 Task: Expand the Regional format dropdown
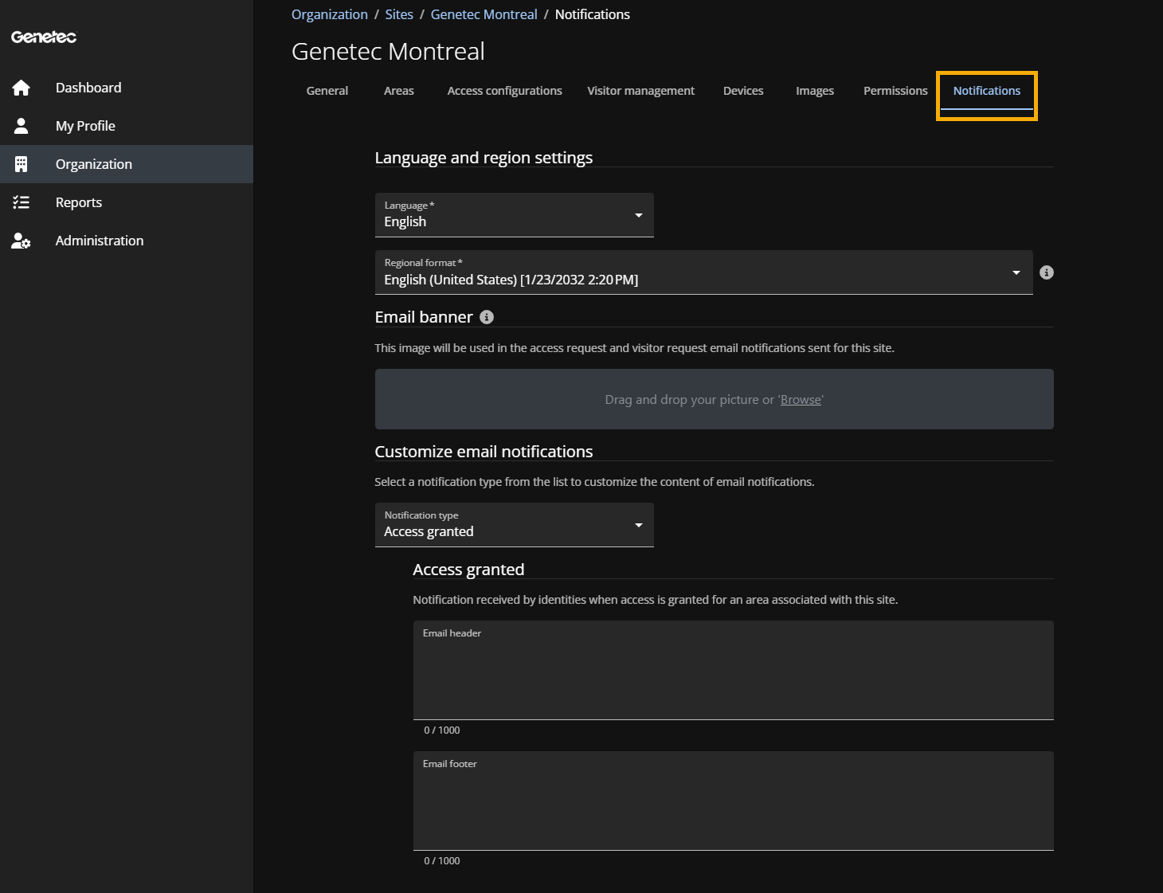pos(703,272)
